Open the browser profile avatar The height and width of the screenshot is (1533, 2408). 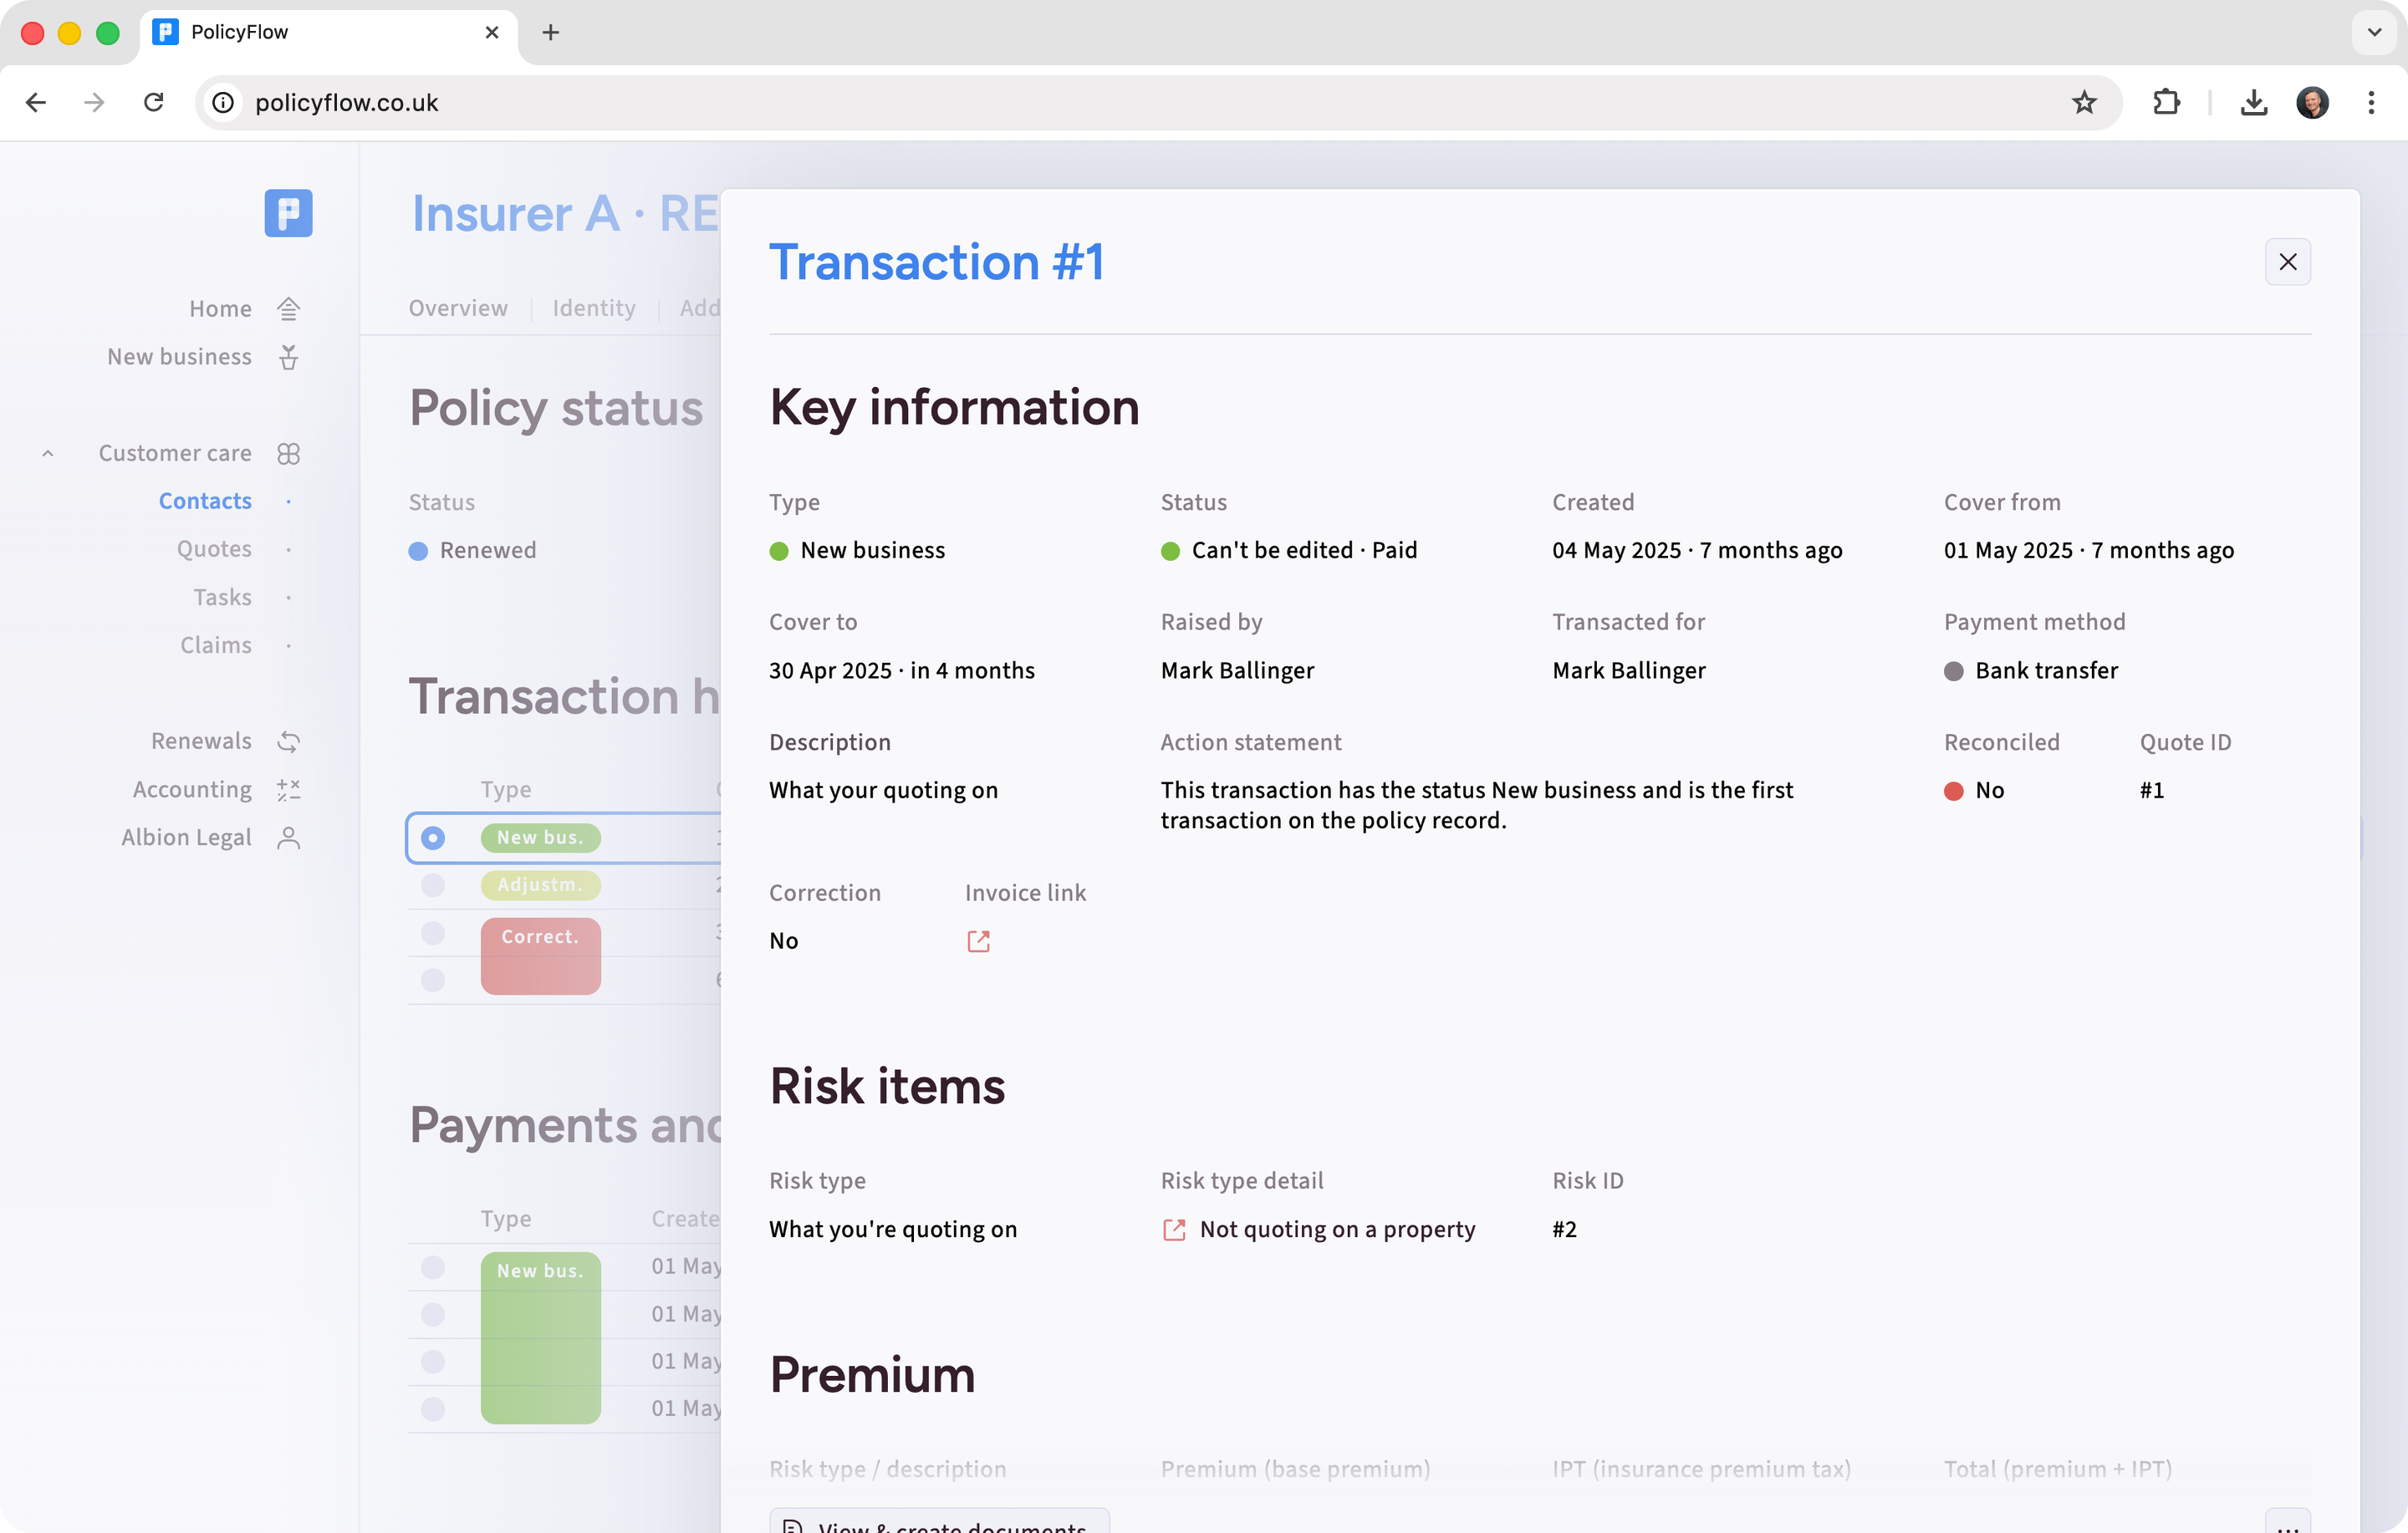(2312, 102)
